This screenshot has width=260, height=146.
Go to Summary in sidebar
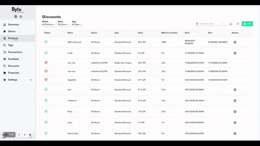(x=18, y=25)
